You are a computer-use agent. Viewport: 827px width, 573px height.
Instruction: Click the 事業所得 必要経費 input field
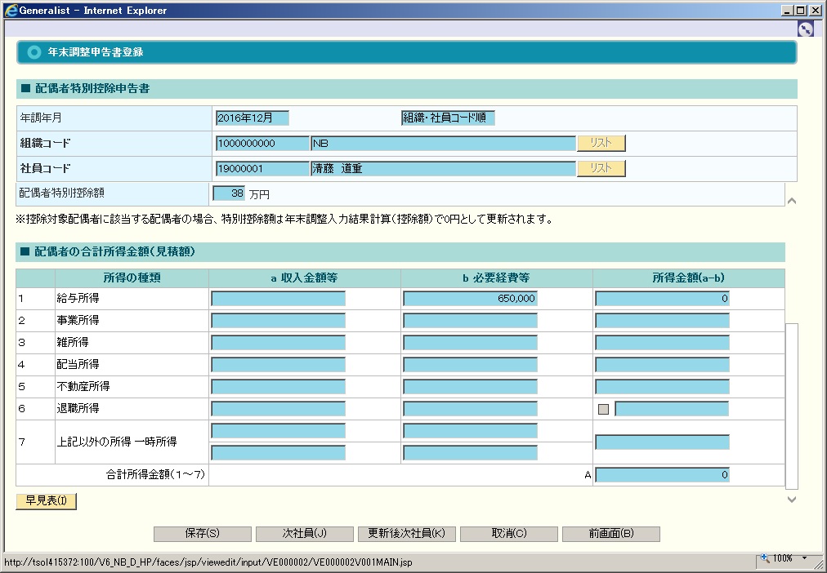click(x=470, y=321)
